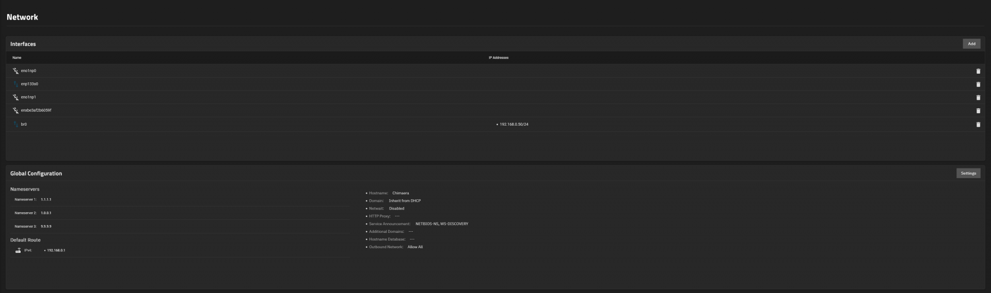Screen dimensions: 991x293
Task: Delete the eno1np0 interface via trash icon
Action: click(x=978, y=71)
